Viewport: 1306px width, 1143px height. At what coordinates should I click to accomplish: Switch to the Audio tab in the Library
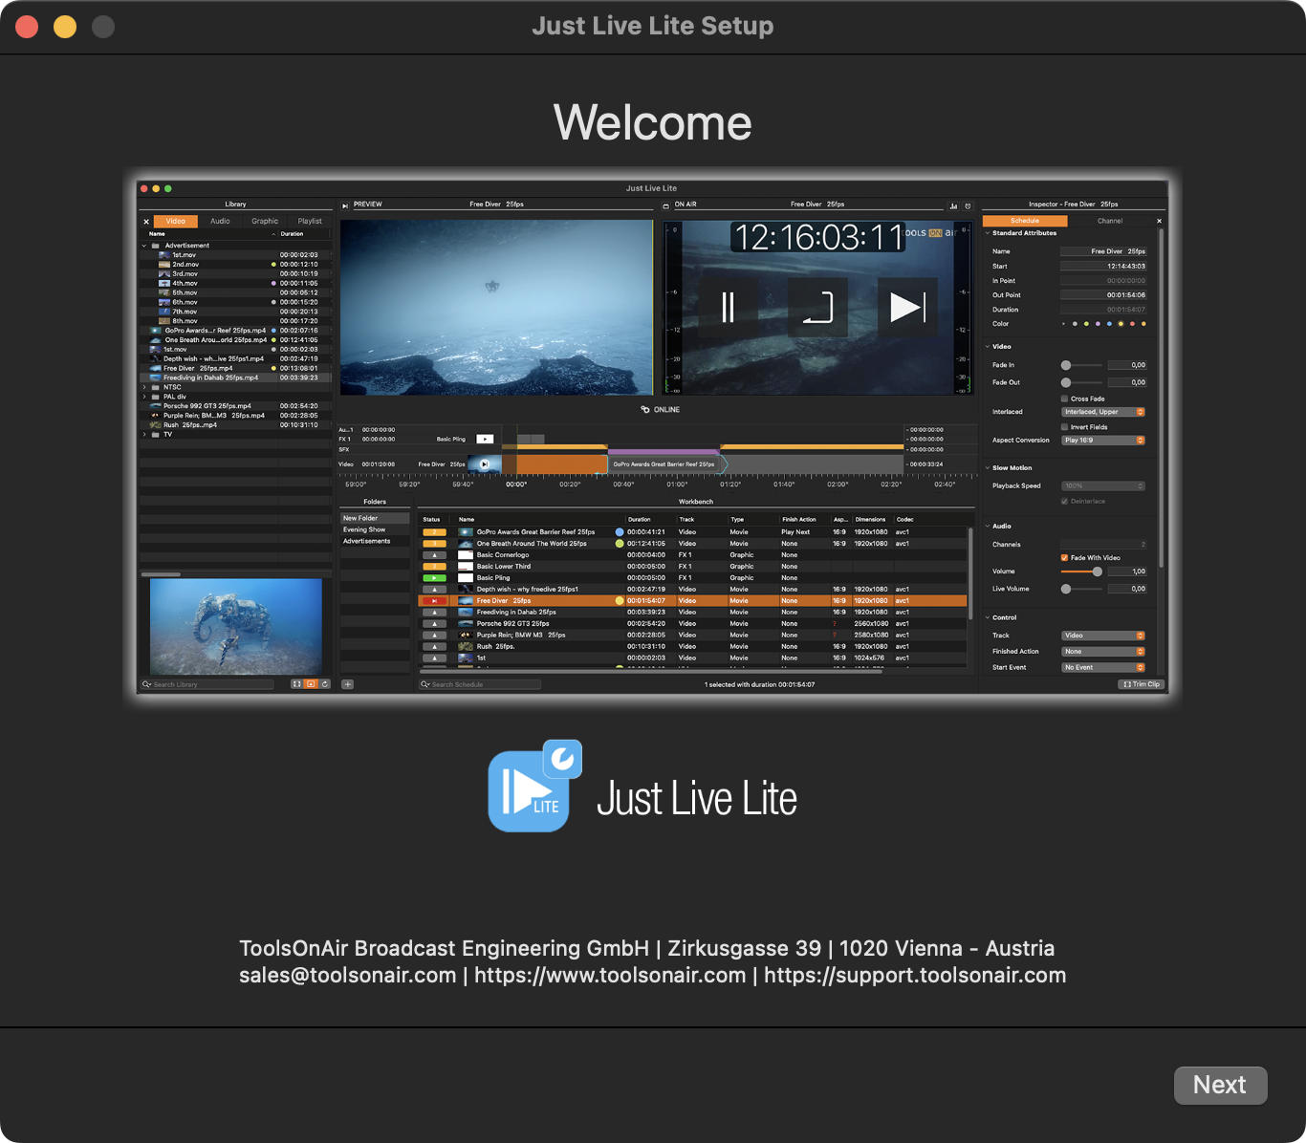pos(220,222)
